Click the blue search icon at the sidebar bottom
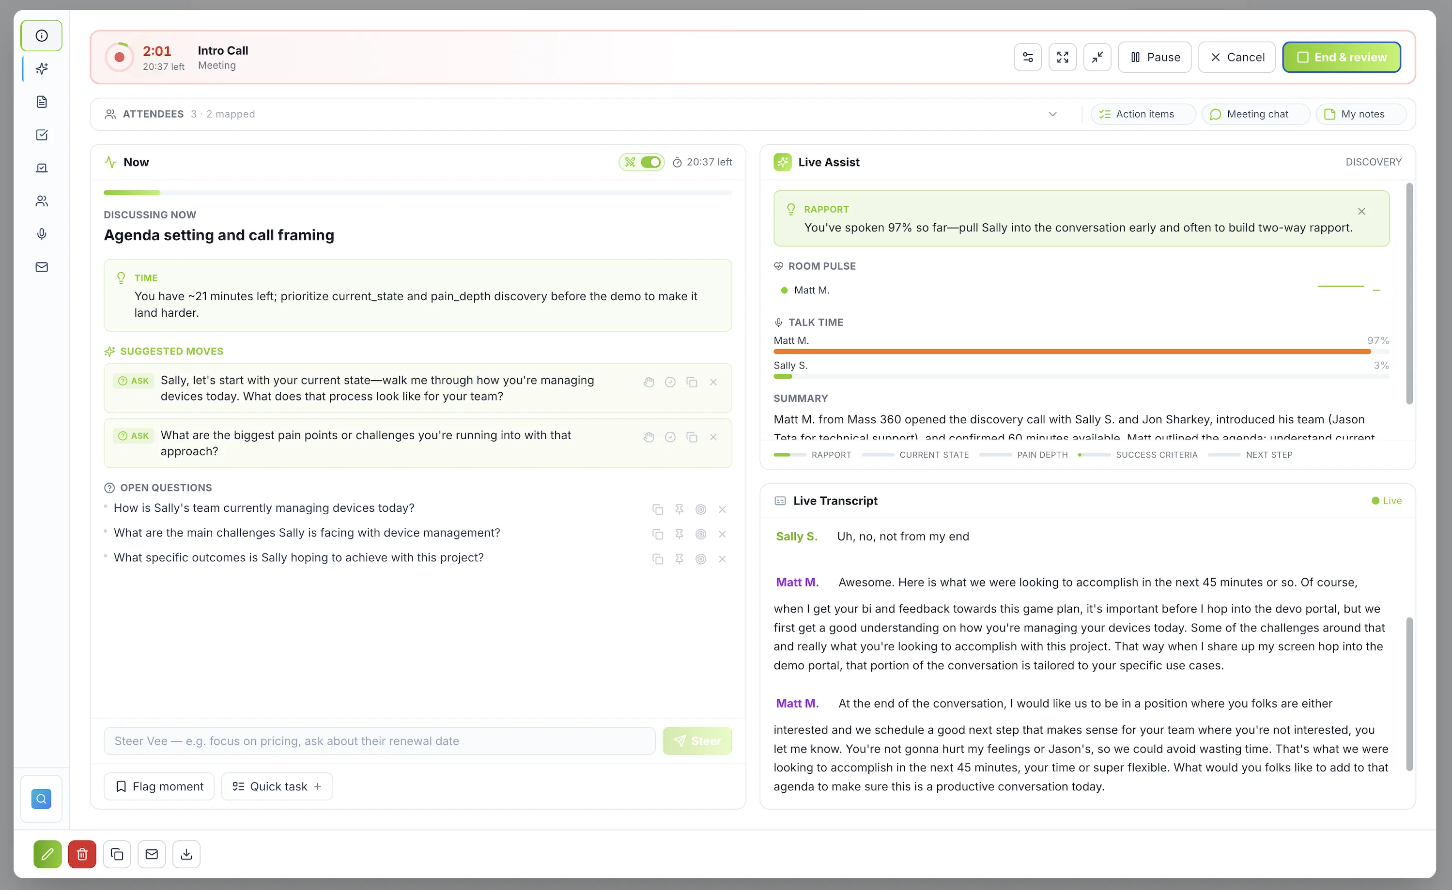This screenshot has width=1452, height=890. point(41,798)
